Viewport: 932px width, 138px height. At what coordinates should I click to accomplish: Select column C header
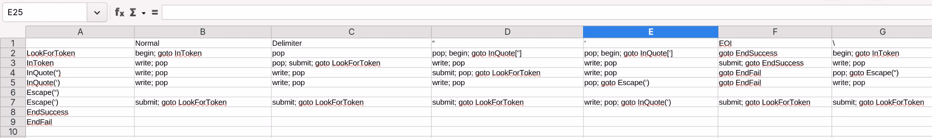(x=351, y=32)
